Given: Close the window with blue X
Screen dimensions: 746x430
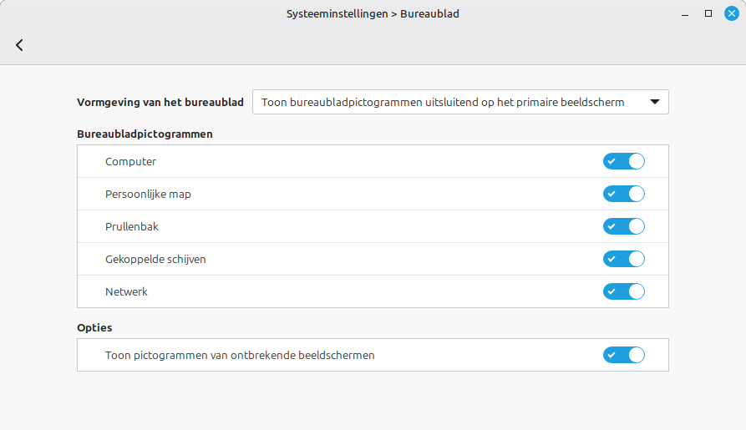Looking at the screenshot, I should coord(732,14).
